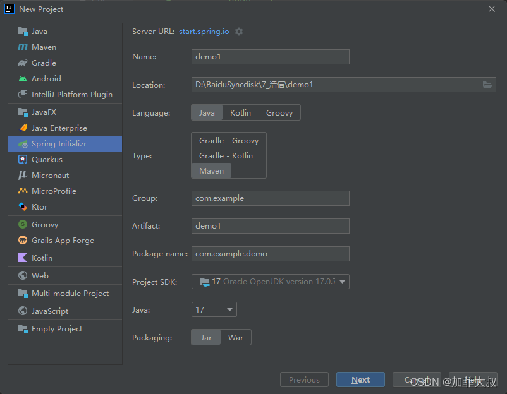Click the IntelliJ IDEA logo in title bar
This screenshot has height=394, width=507.
coord(9,9)
